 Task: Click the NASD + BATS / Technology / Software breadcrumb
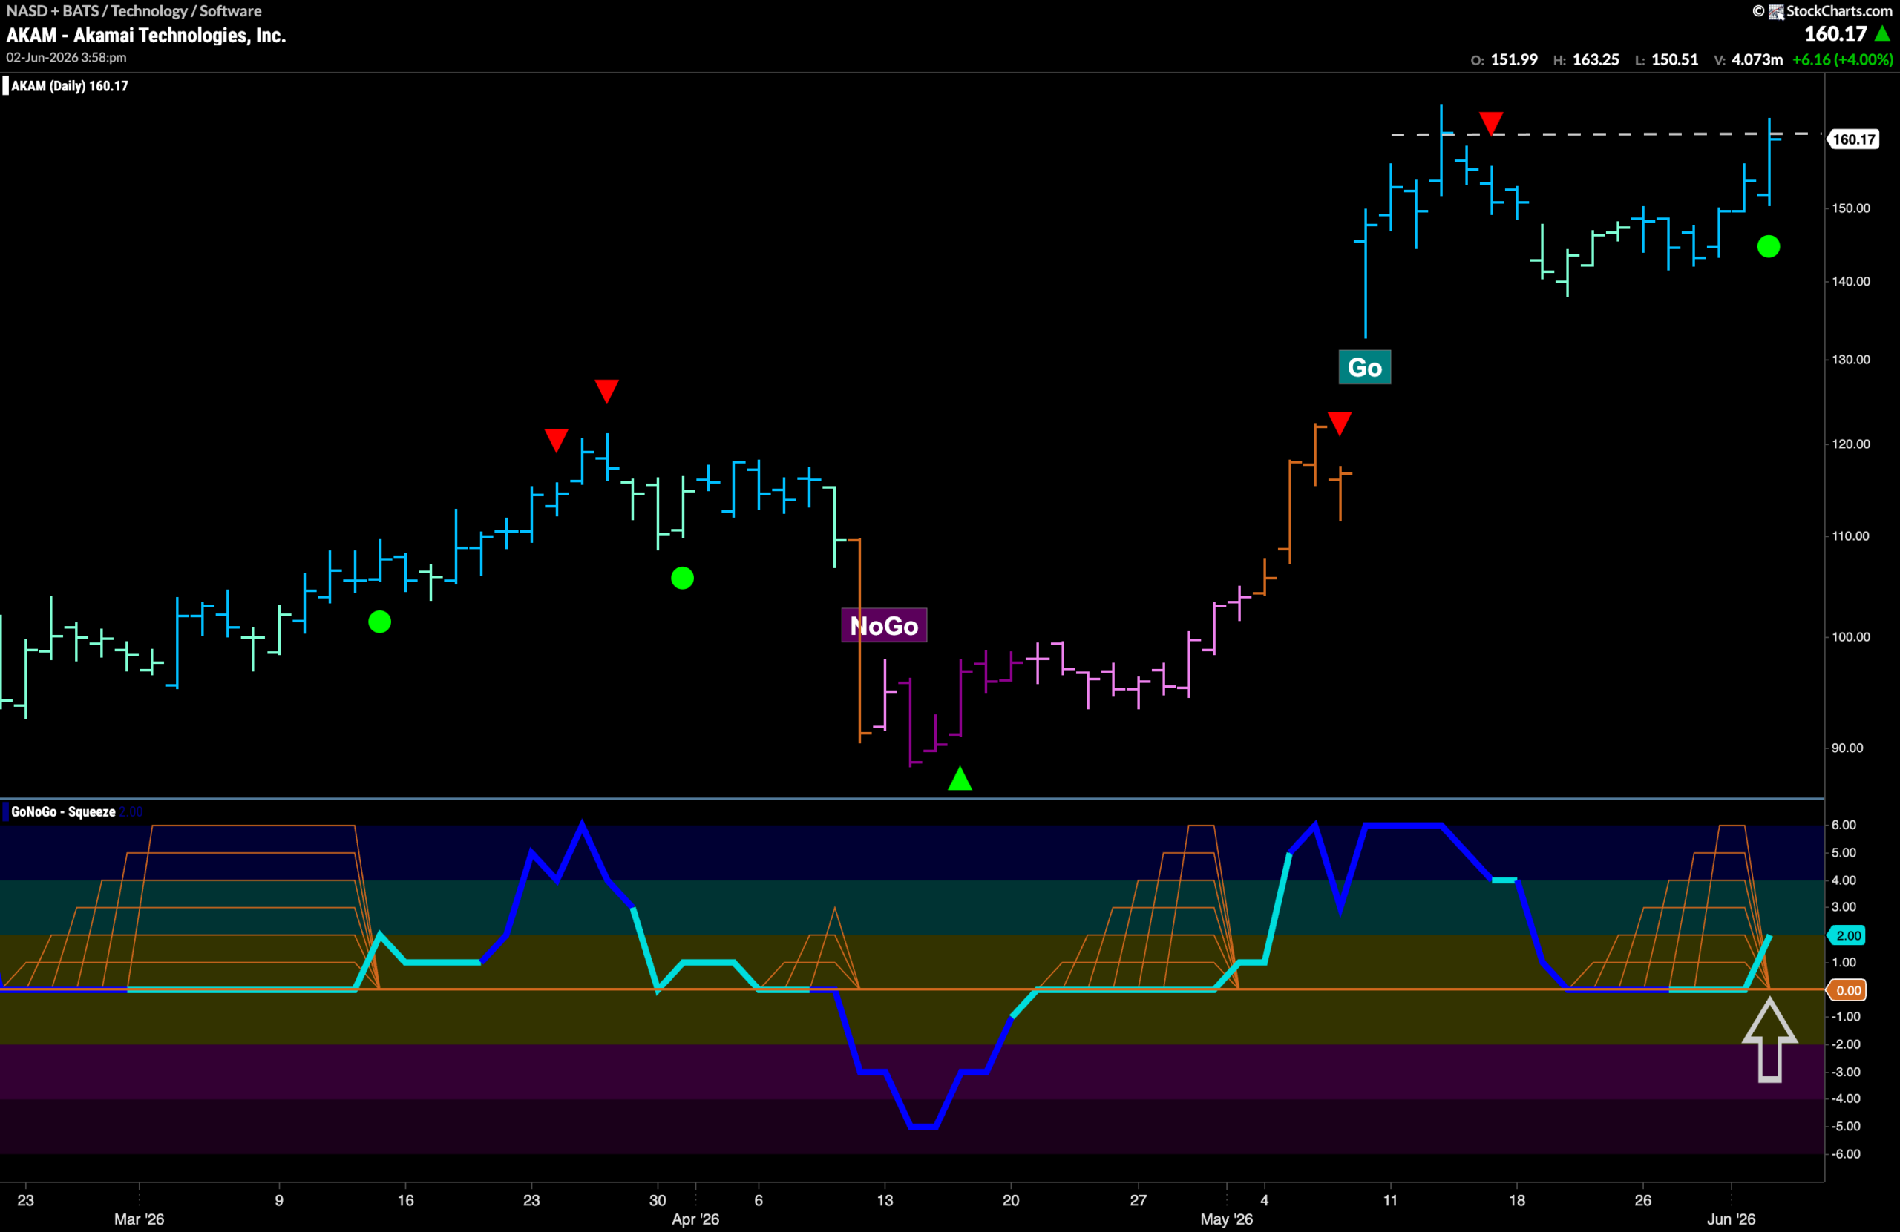134,11
